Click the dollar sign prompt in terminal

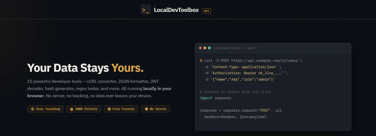pos(201,60)
